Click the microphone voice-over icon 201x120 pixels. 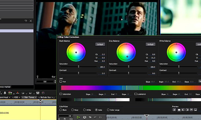[5, 93]
